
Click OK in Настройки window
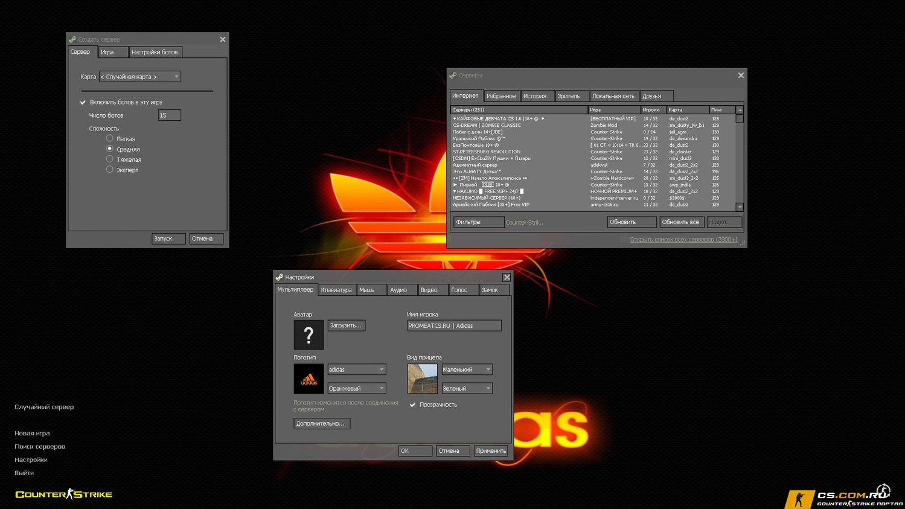tap(415, 451)
